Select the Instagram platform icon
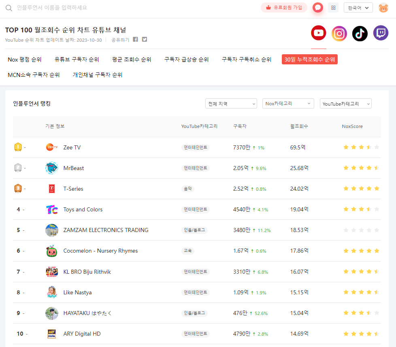This screenshot has height=347, width=396. coord(339,33)
